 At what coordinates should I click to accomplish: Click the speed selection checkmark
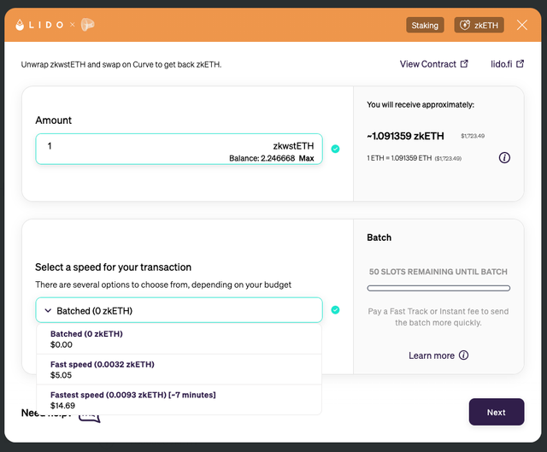tap(335, 310)
